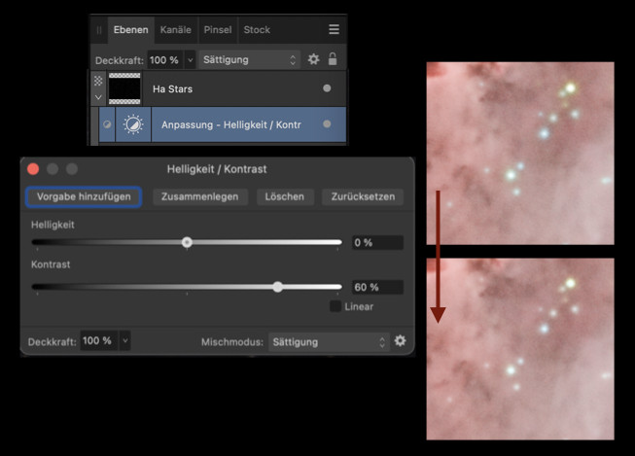Open the Mischmodus dropdown in dialog
Screen dimensions: 635x456
[328, 342]
